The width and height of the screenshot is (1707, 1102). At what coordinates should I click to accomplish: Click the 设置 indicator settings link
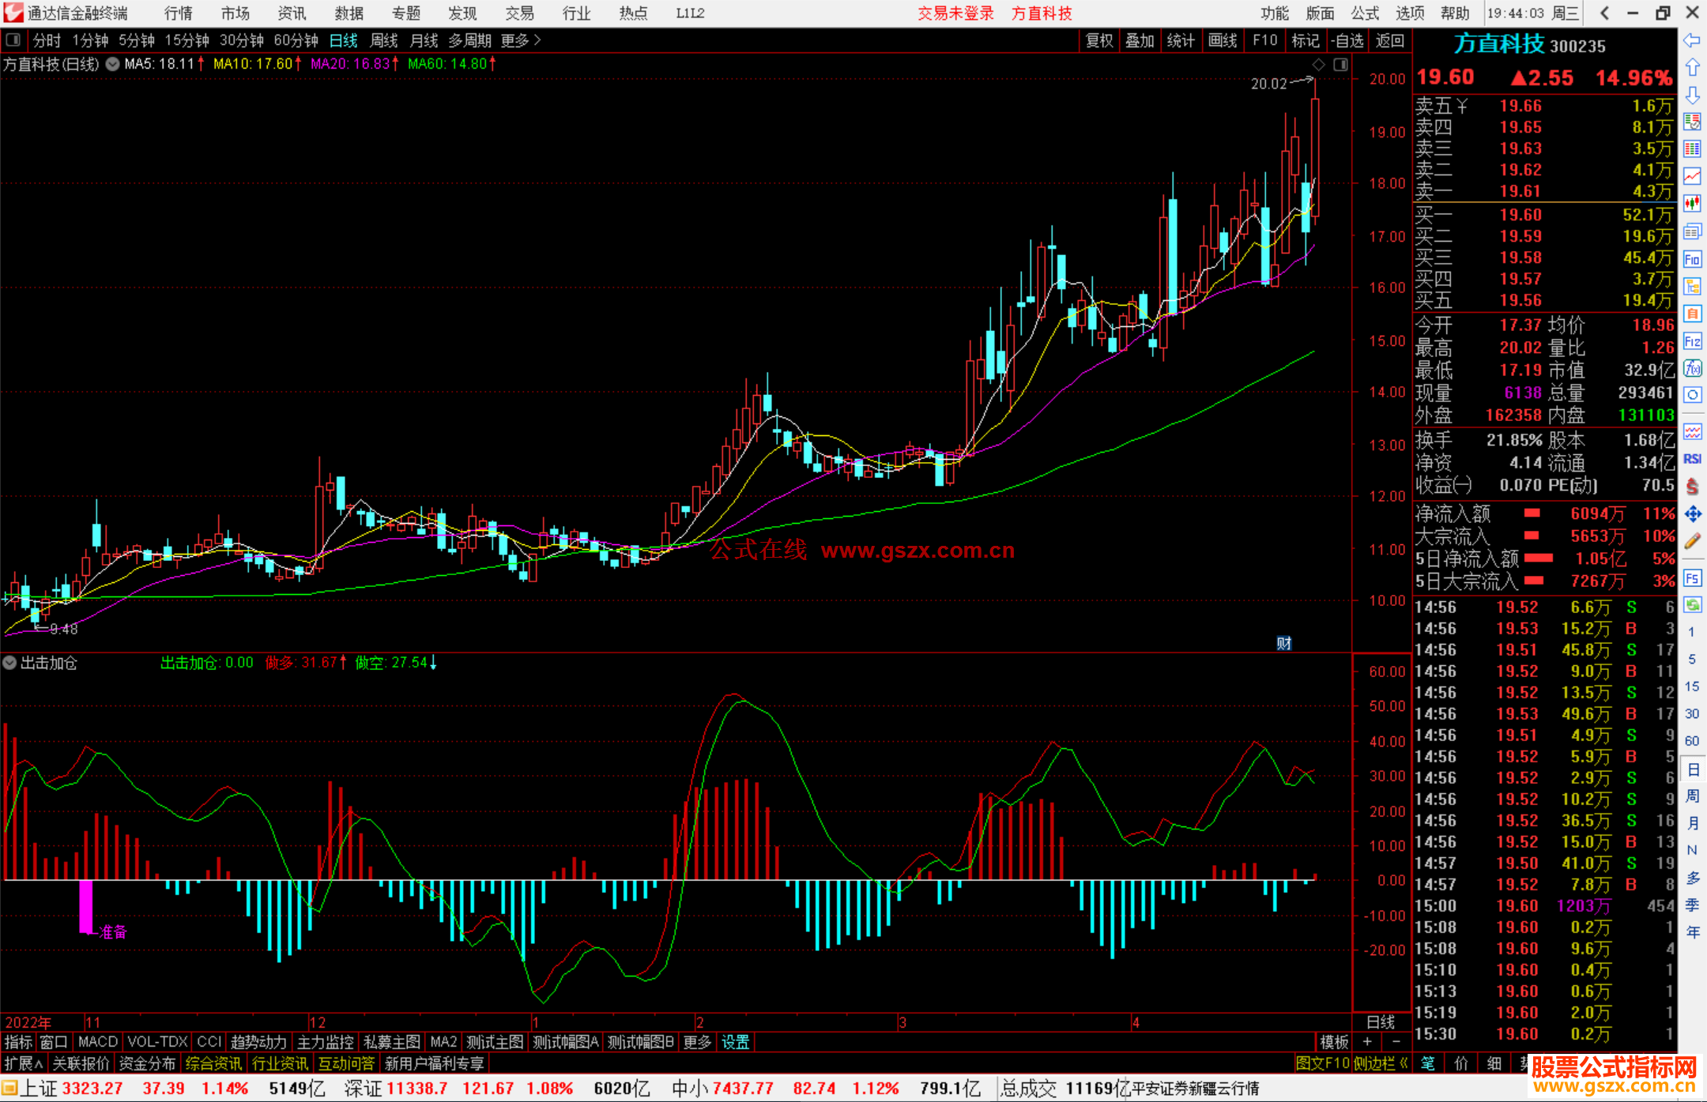[735, 1042]
